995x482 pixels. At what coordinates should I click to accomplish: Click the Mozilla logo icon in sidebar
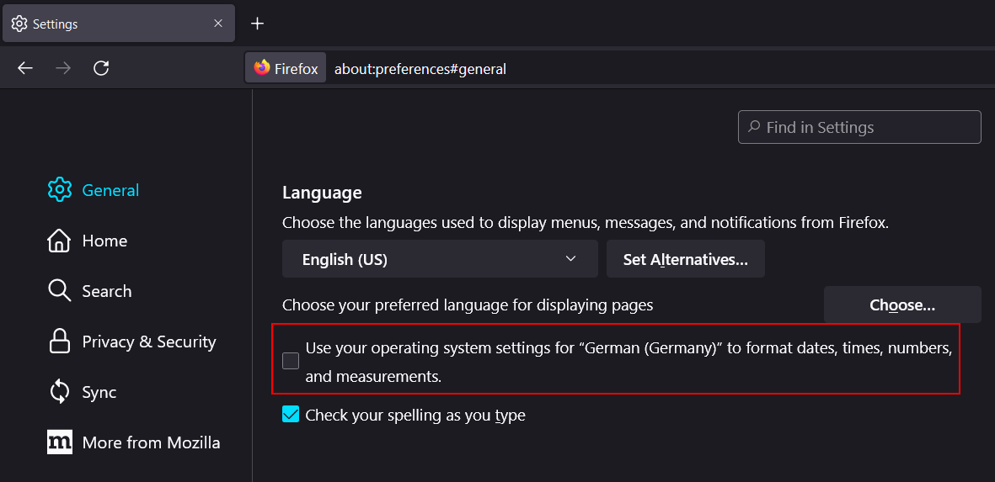pyautogui.click(x=60, y=442)
